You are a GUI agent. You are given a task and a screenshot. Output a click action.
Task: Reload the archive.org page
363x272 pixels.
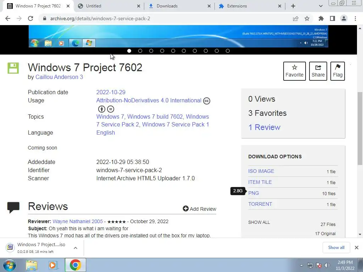pos(30,18)
